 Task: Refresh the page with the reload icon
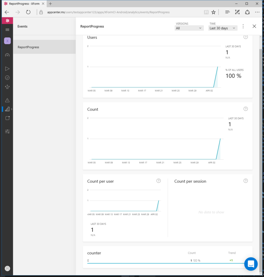[x=28, y=12]
